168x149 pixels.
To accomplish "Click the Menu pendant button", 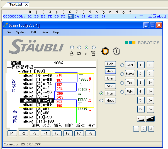I will click(110, 71).
